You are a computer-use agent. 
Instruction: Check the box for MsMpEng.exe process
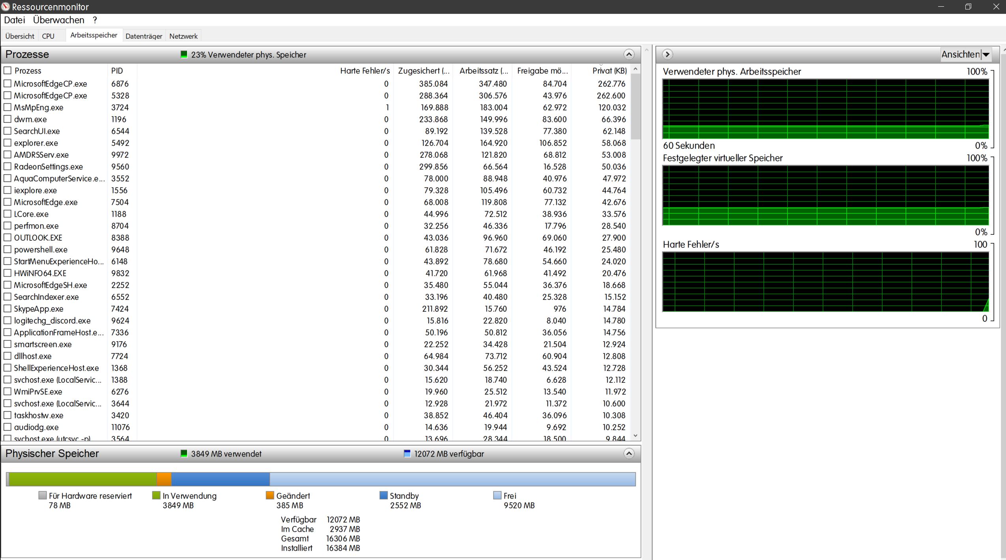[x=7, y=107]
